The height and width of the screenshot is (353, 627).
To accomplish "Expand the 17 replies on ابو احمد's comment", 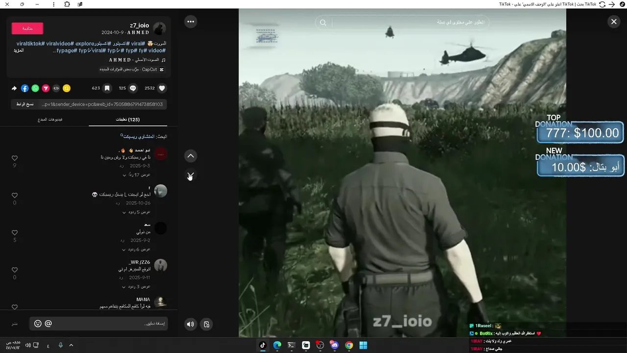I will [x=137, y=175].
